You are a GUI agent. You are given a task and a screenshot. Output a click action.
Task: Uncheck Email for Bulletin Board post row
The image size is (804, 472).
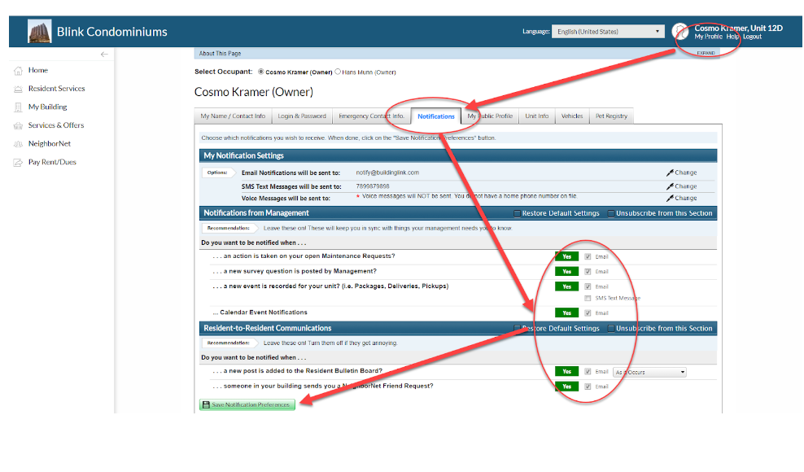(588, 371)
